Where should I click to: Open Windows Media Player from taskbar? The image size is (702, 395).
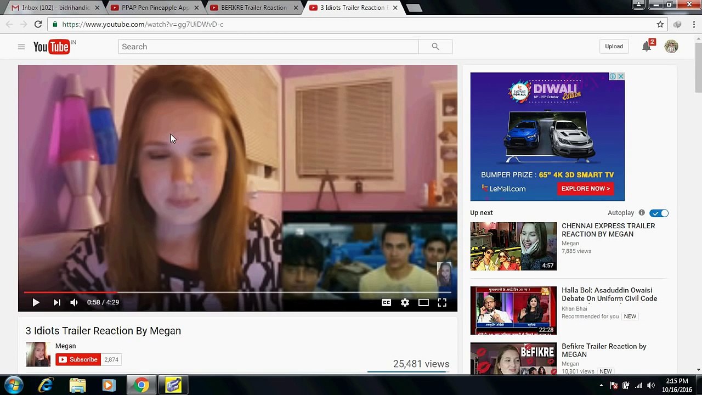tap(109, 385)
